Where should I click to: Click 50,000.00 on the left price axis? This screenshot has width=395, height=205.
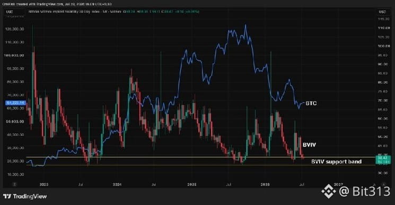pos(15,122)
